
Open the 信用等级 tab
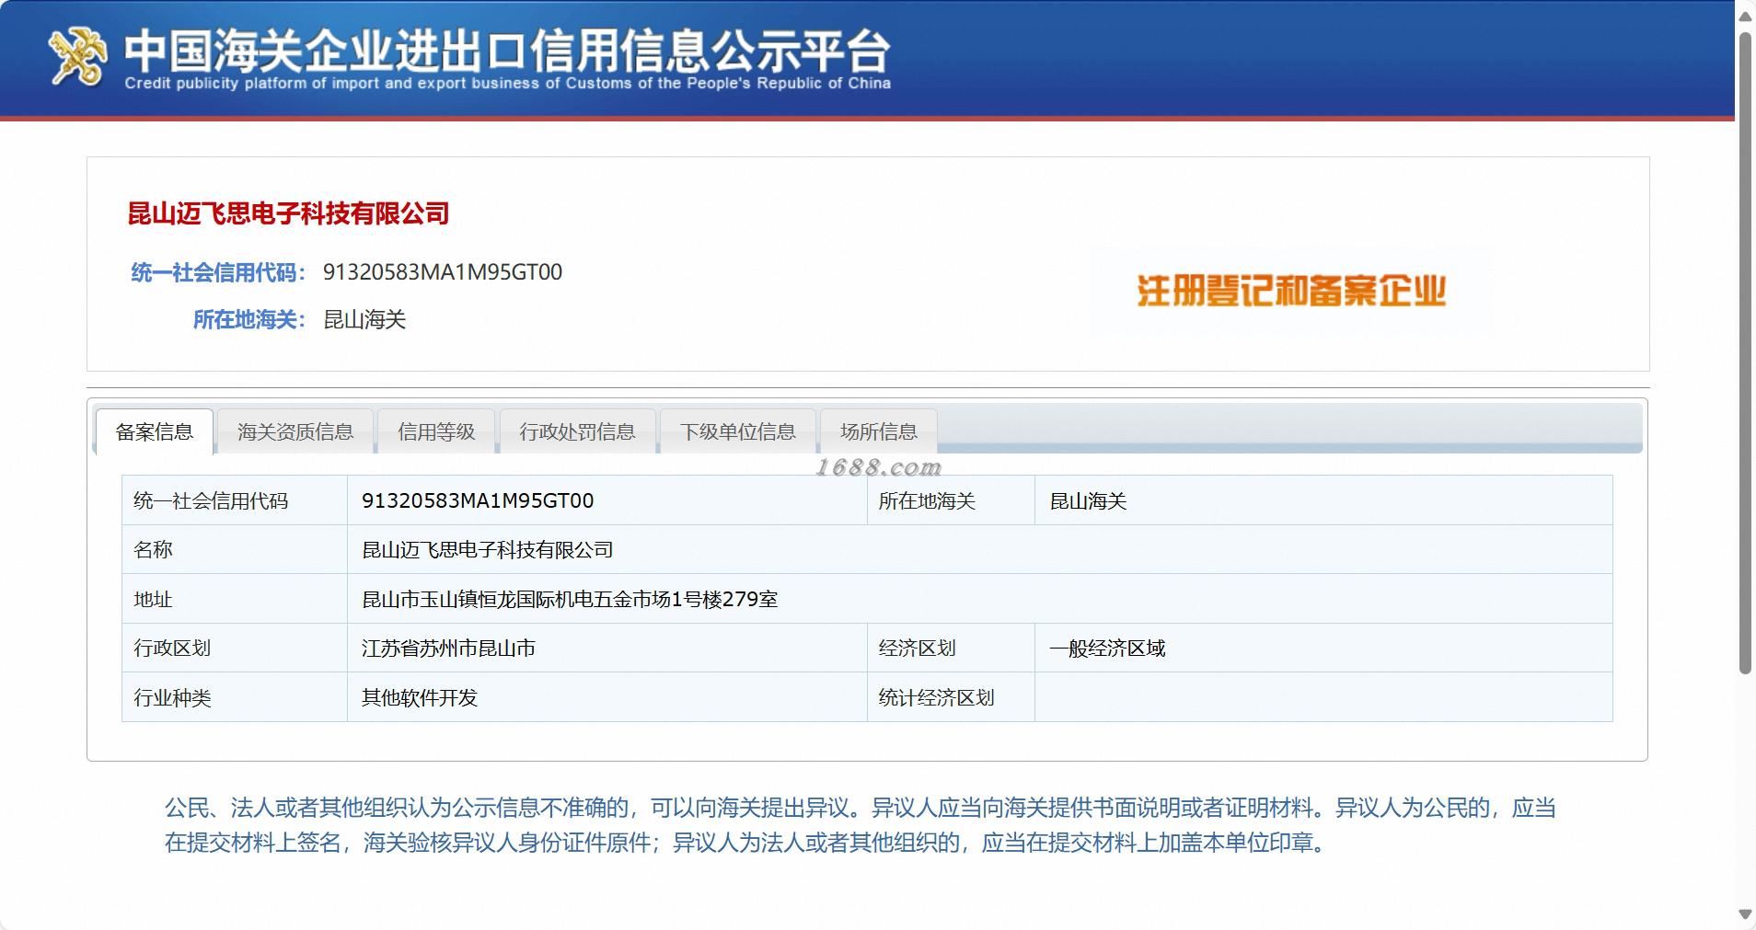(x=436, y=431)
